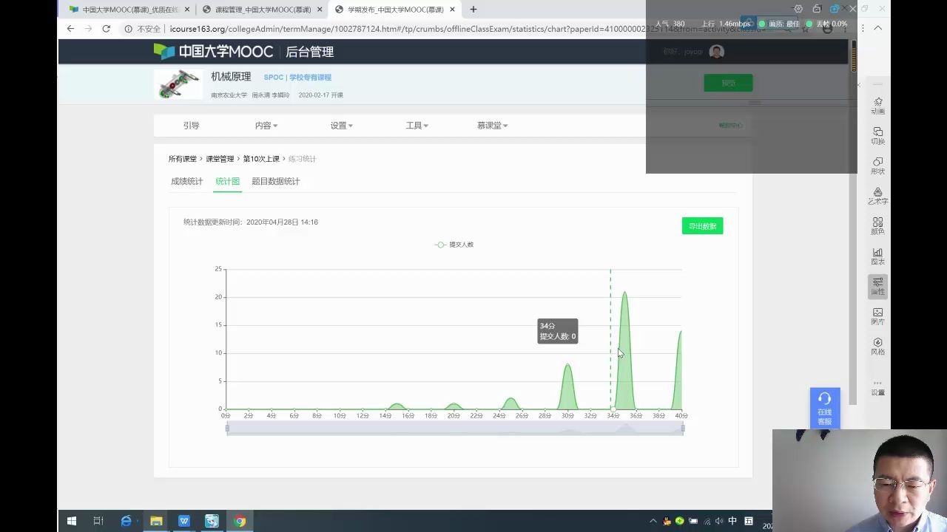The height and width of the screenshot is (532, 947).
Task: Select the 统计图 tab
Action: pos(227,181)
